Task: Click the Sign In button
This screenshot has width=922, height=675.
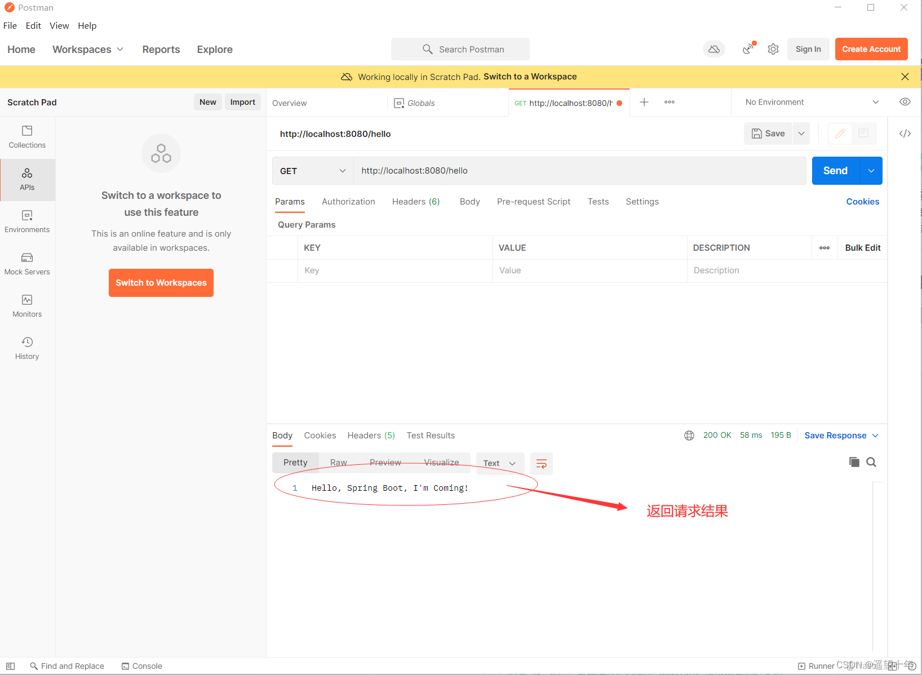Action: tap(808, 49)
